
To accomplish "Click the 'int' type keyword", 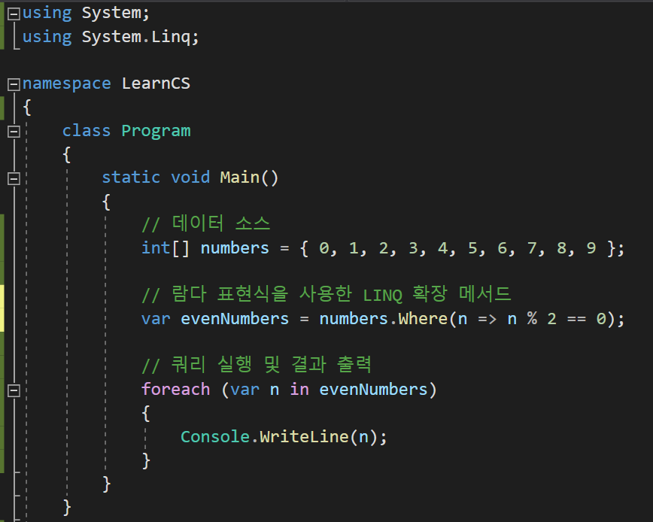I will pos(156,248).
